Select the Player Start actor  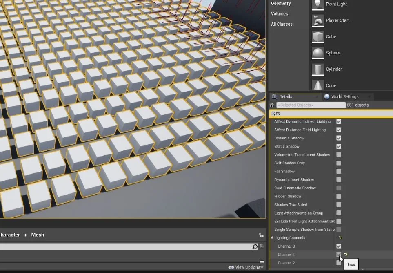pos(338,20)
